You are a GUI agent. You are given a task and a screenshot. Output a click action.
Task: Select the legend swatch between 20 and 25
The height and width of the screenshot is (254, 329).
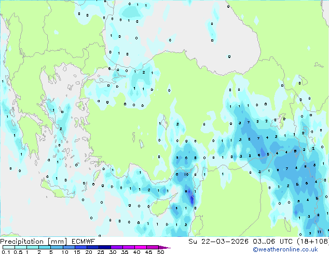[x=92, y=247]
